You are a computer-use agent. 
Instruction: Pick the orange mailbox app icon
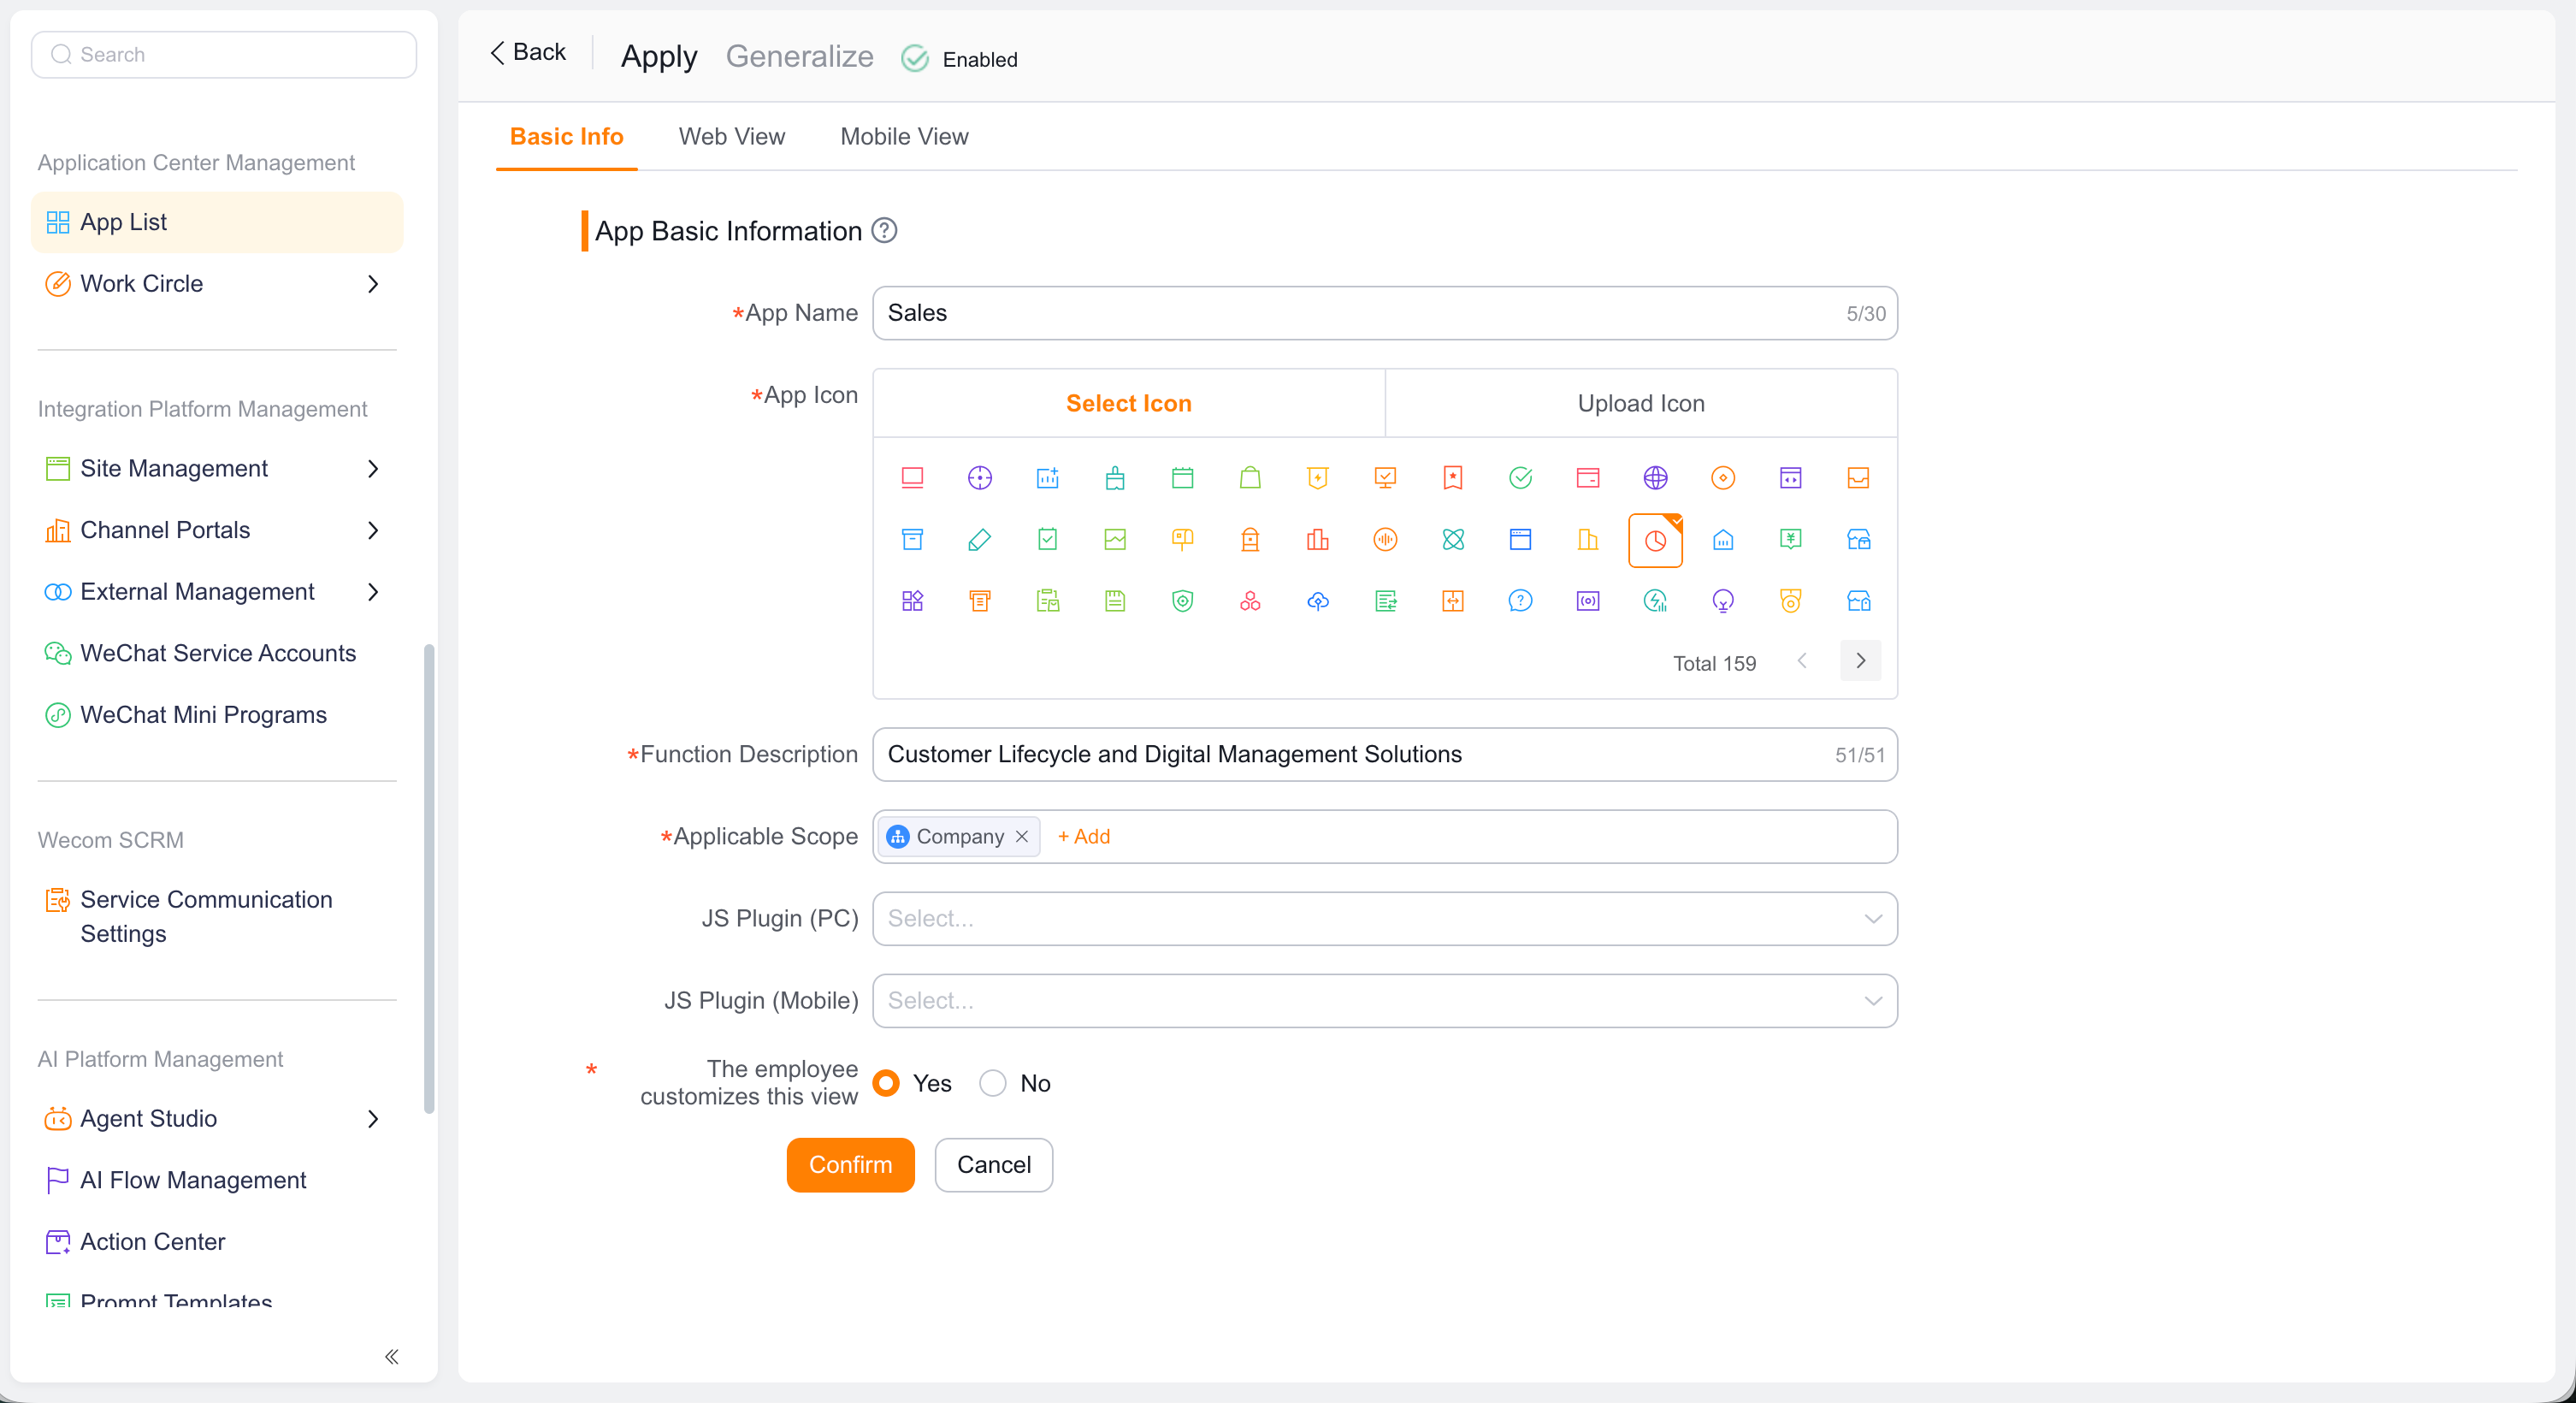1182,540
